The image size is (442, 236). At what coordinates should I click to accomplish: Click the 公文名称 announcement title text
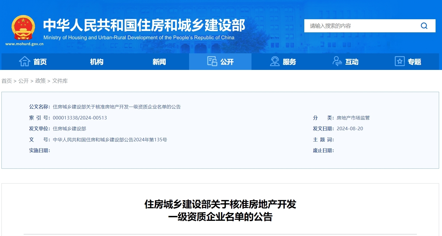tap(117, 107)
